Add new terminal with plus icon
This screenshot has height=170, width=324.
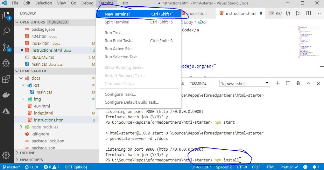278,83
